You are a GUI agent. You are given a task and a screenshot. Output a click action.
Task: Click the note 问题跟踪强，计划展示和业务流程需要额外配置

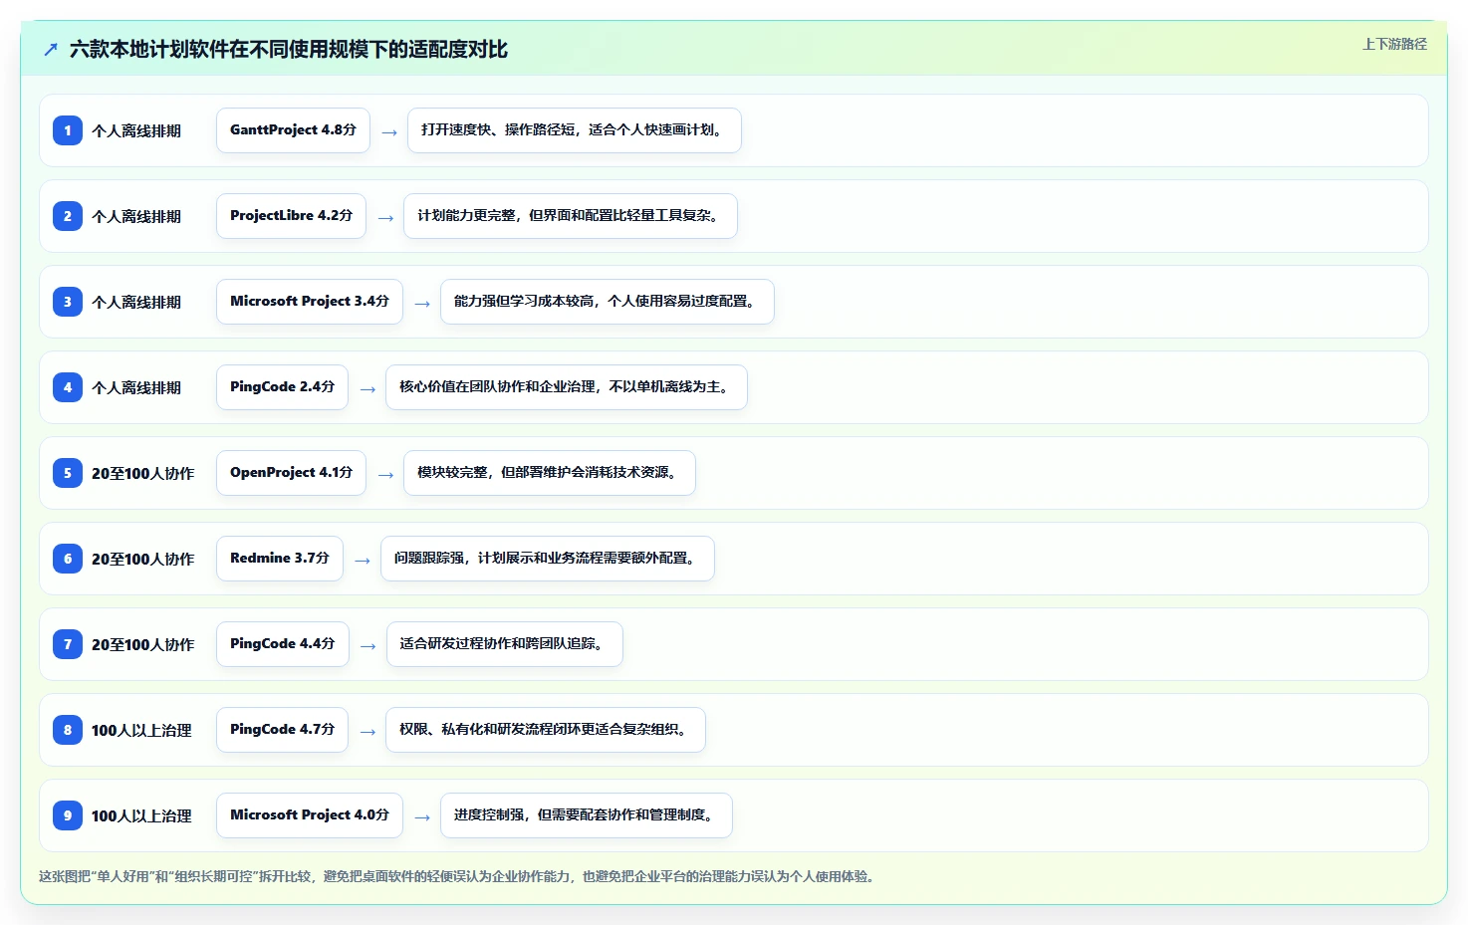pos(548,559)
